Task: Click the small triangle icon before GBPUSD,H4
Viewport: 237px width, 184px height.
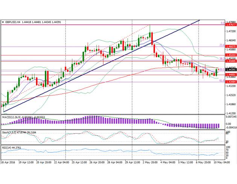Action: coord(3,22)
